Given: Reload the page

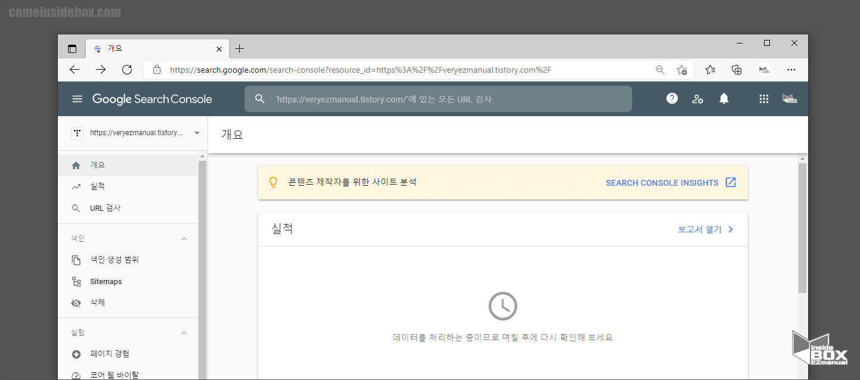Looking at the screenshot, I should (x=127, y=70).
